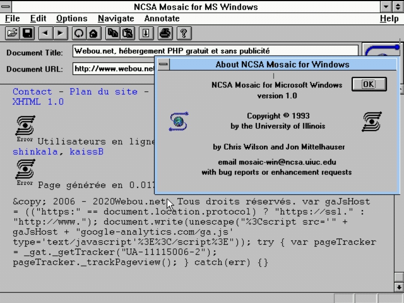
Task: Open the main window system menu box
Action: click(6, 7)
